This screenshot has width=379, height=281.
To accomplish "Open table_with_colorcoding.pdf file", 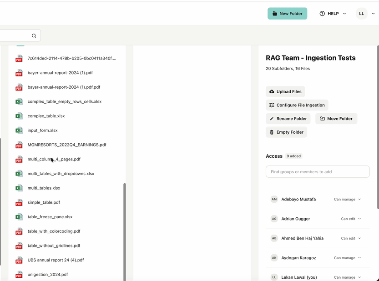I will point(54,231).
